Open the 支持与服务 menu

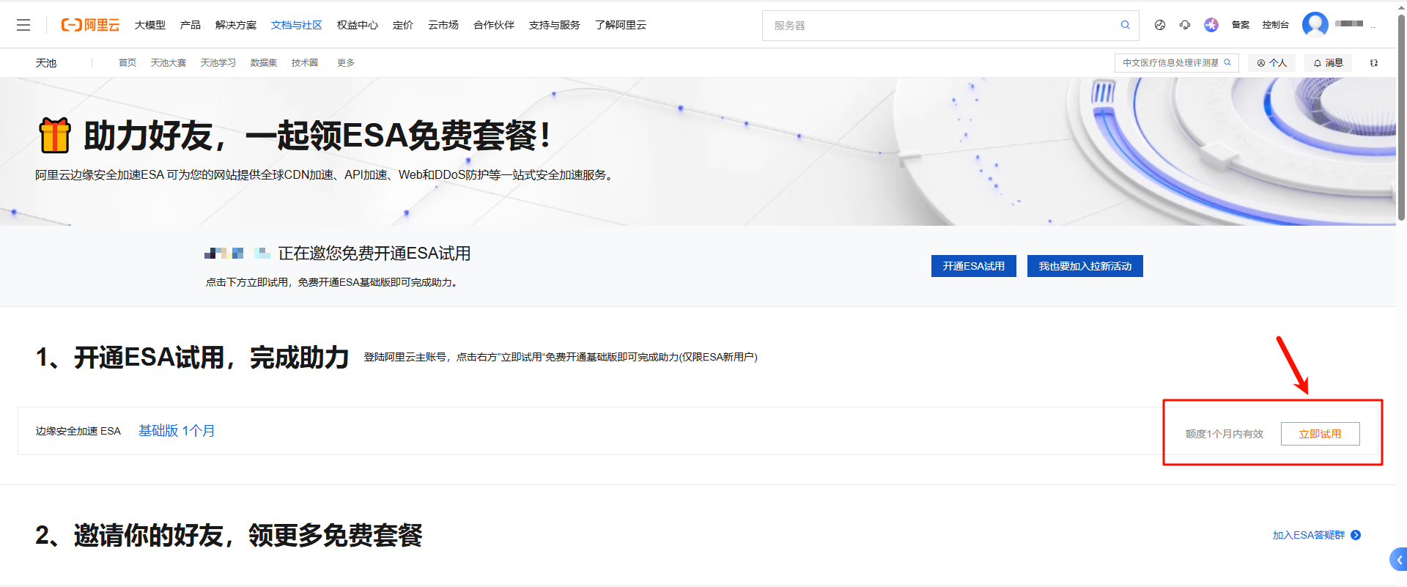coord(555,25)
